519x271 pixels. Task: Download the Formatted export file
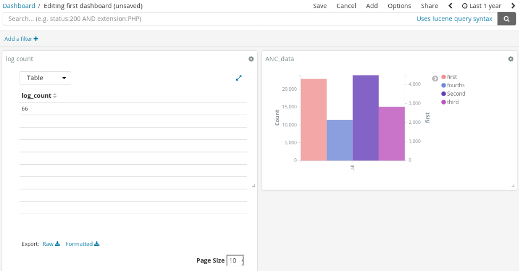(82, 244)
